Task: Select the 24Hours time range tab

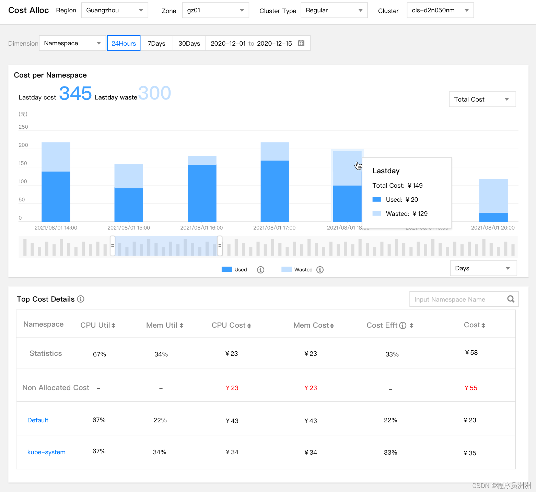Action: coord(124,43)
